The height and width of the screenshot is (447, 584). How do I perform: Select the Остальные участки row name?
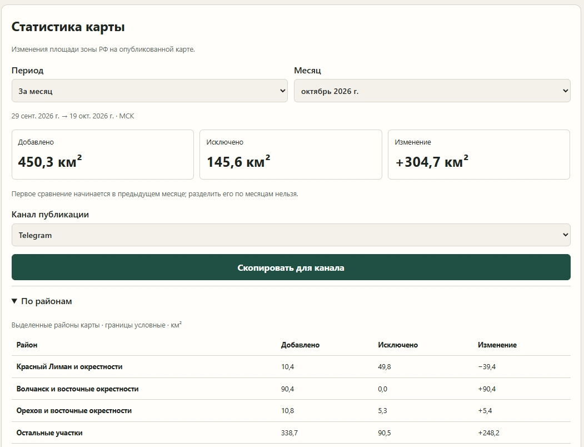coord(49,433)
